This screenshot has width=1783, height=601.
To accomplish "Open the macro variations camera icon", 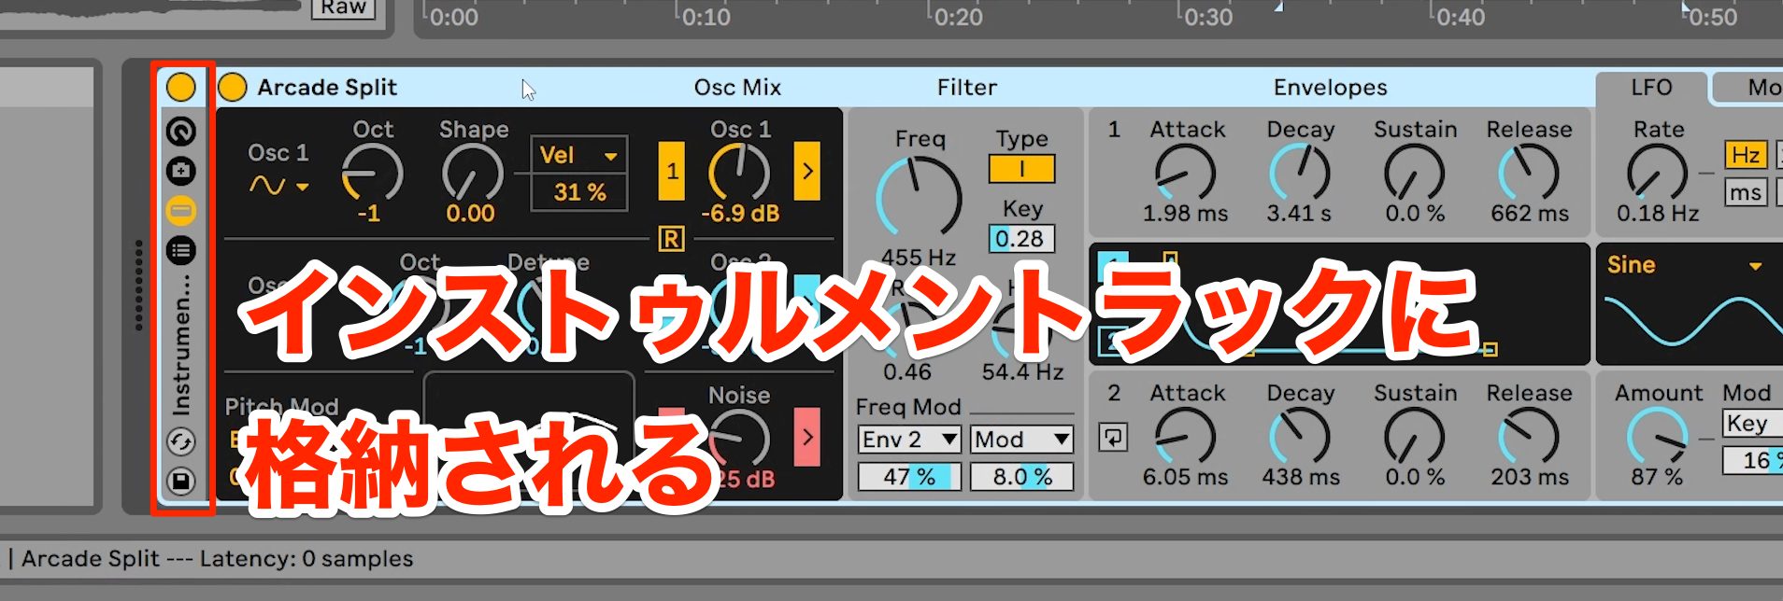I will point(181,171).
